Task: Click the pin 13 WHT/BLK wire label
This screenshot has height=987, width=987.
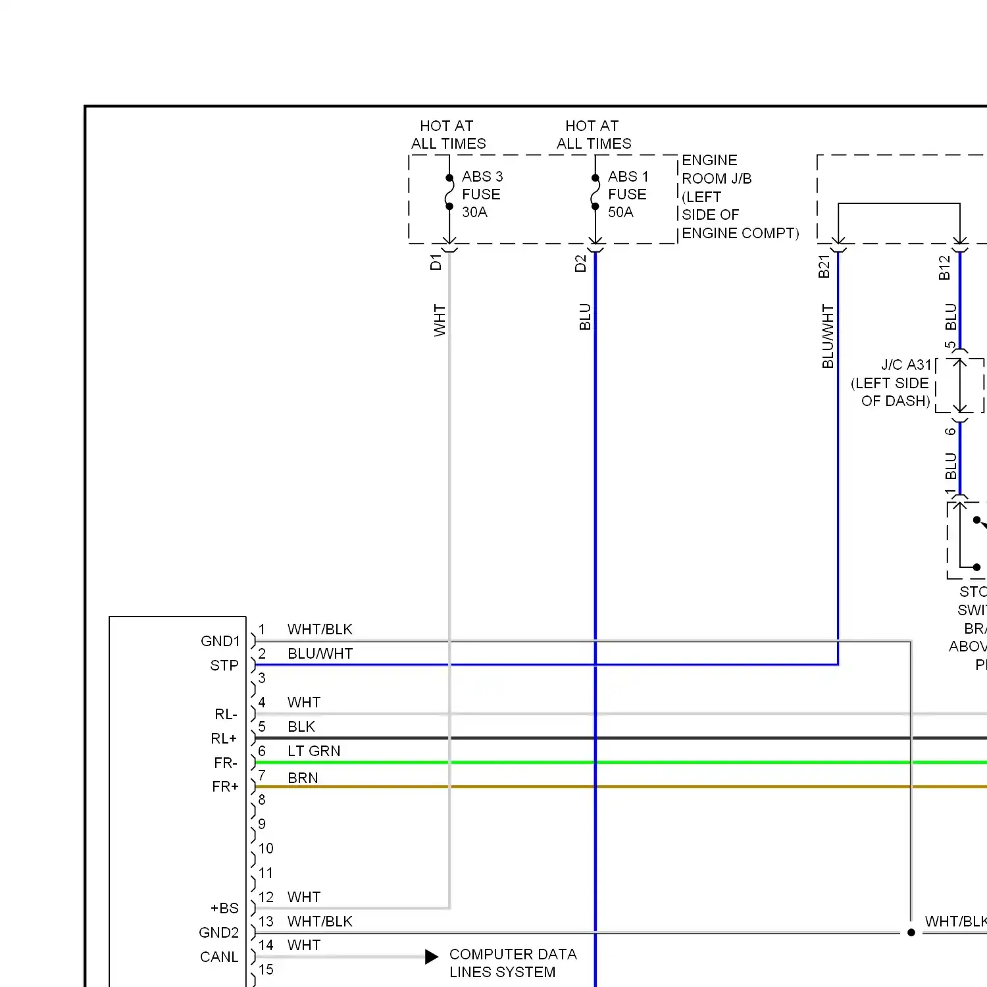Action: pos(320,921)
